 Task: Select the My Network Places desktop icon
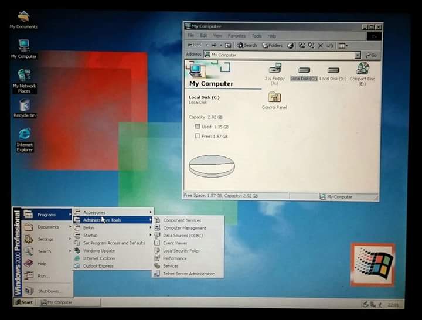coord(24,76)
